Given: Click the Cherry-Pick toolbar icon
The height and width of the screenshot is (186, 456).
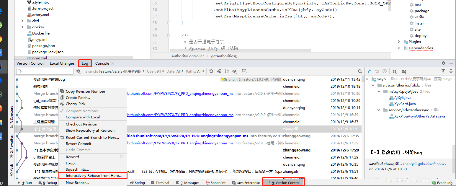Looking at the screenshot, I should 219,71.
